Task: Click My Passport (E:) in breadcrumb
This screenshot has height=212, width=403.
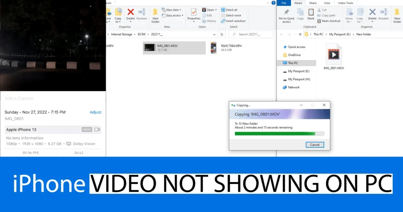Action: pyautogui.click(x=340, y=34)
